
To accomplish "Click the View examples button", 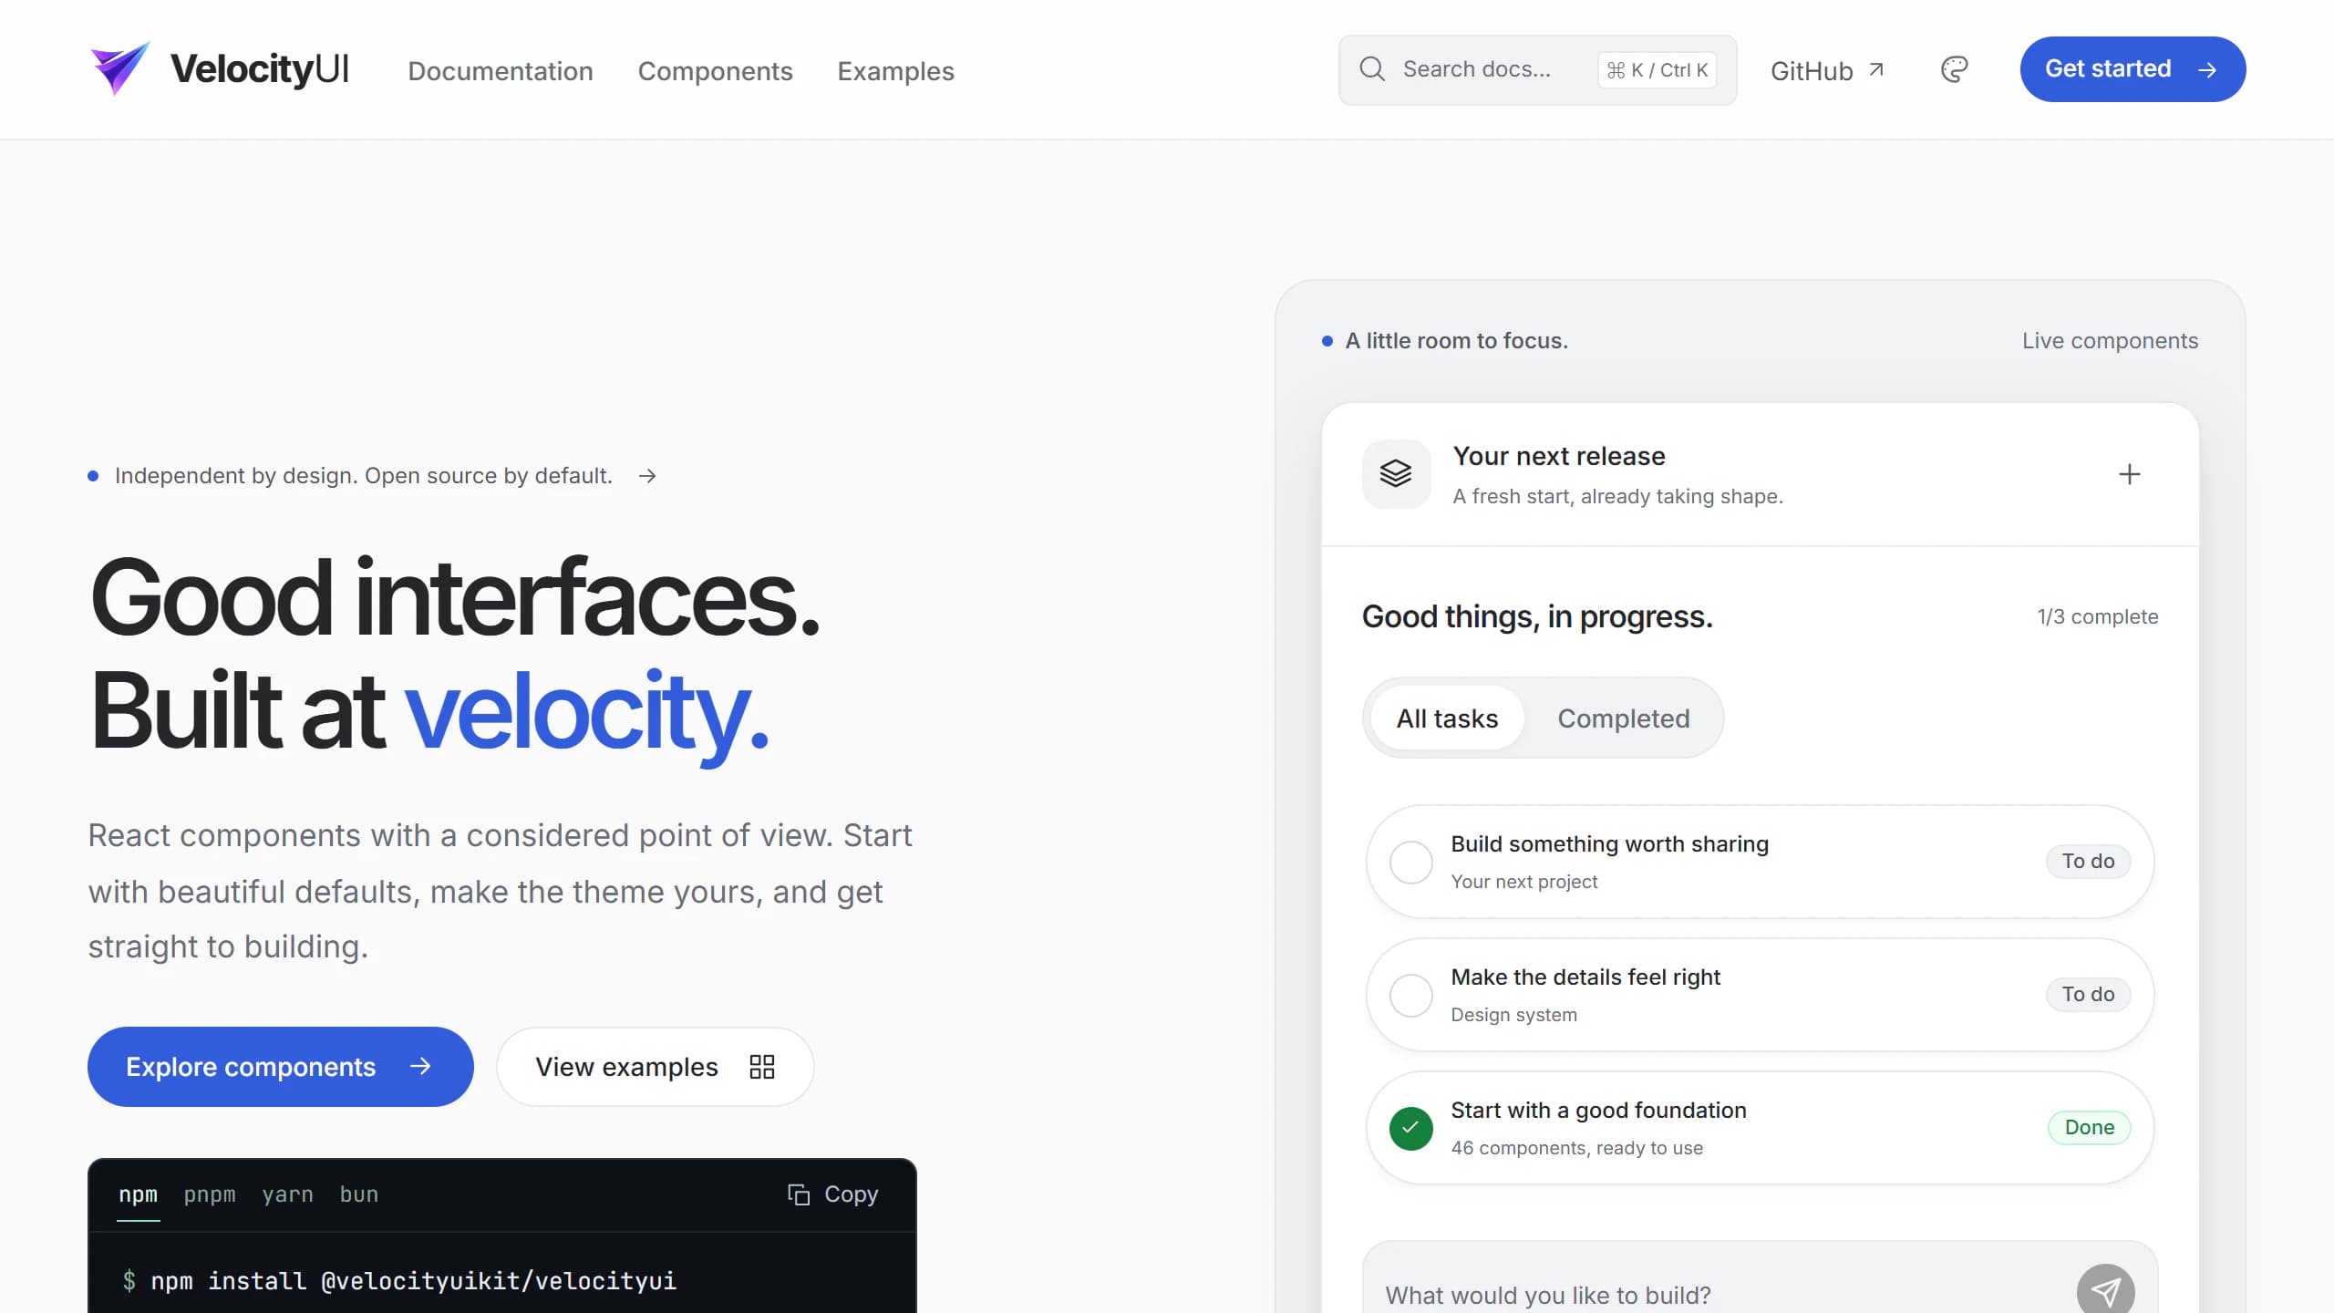I will point(655,1066).
